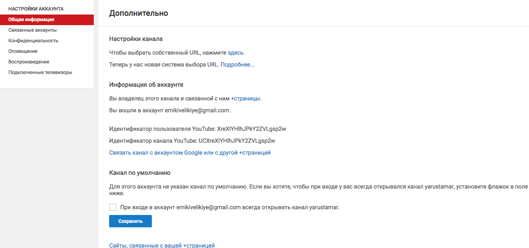Enable the always open channel yarustamar checkbox
The height and width of the screenshot is (248, 529).
[x=113, y=207]
